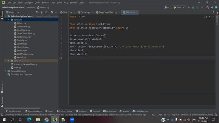Screen dimensions: 219x123
Task: Click Python 3.8 interpreter in status bar
Action: 197,115
